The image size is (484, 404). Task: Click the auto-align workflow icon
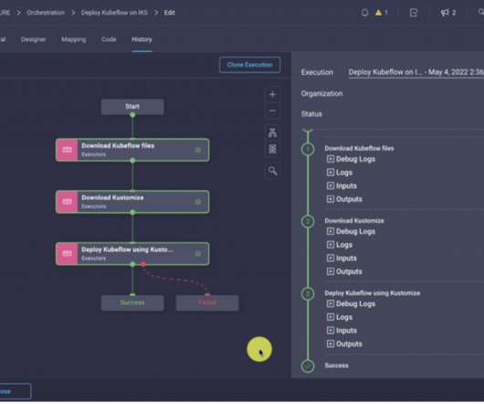point(272,133)
